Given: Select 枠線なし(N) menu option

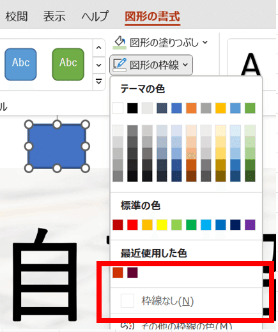Looking at the screenshot, I should point(186,301).
